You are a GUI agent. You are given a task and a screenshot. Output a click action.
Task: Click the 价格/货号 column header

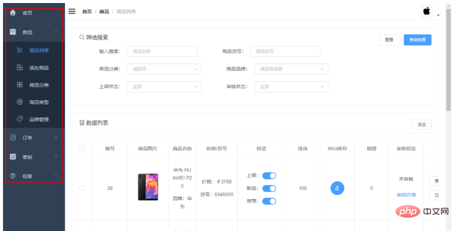point(217,148)
